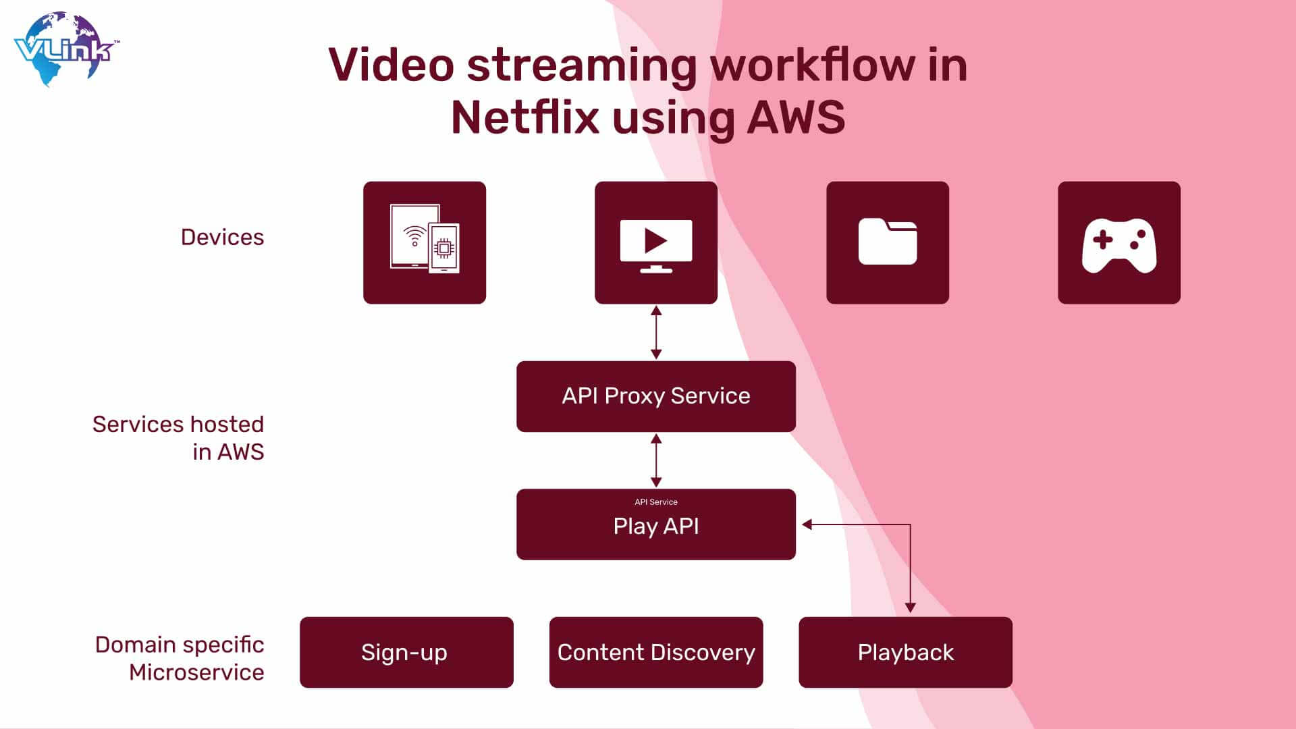Click the upward arrow between Proxy and device
Screen dimensions: 1296x729
point(655,313)
